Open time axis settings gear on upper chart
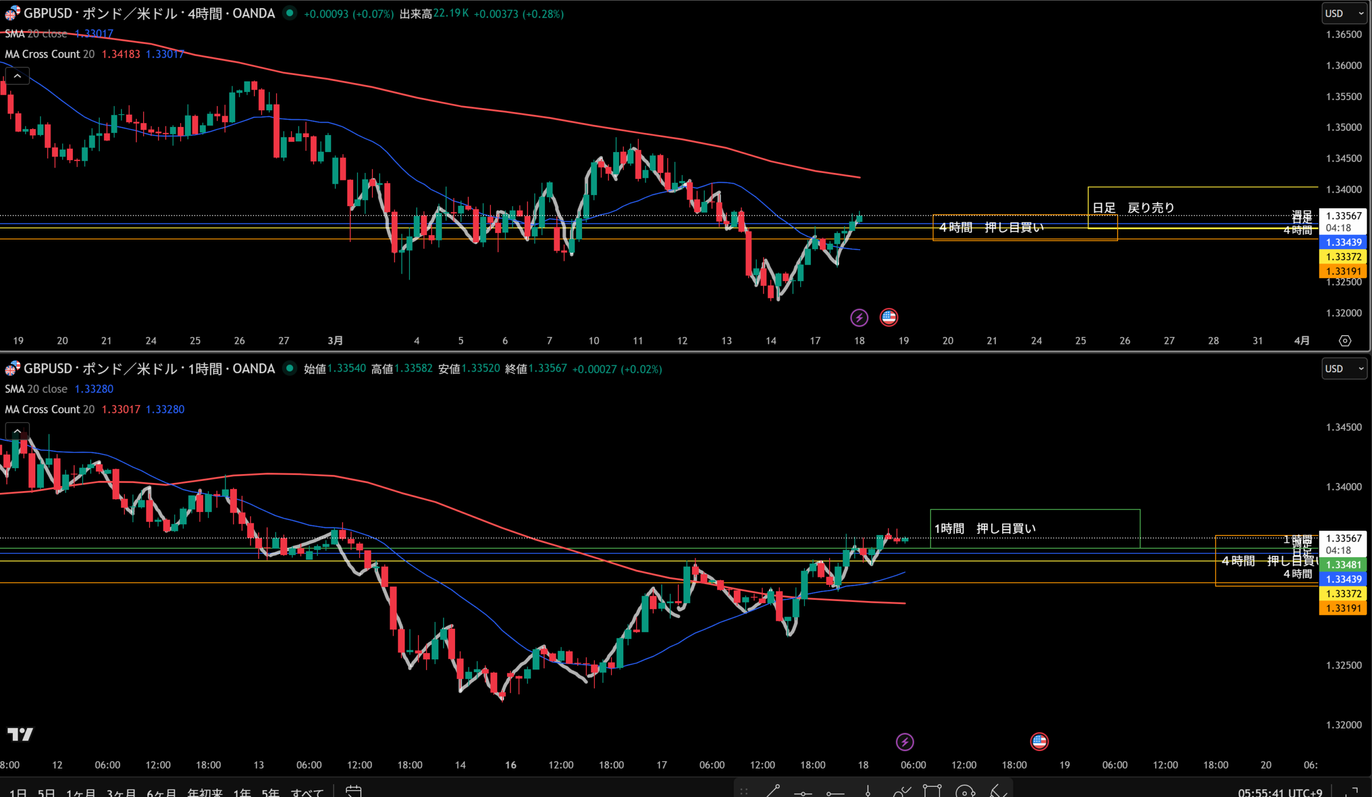Viewport: 1372px width, 797px height. click(x=1344, y=341)
